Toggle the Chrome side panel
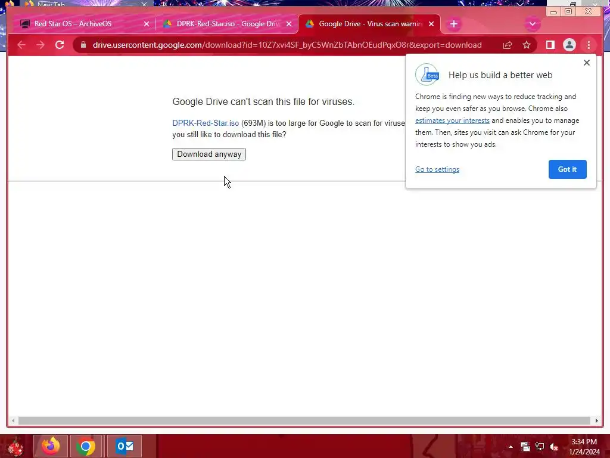The width and height of the screenshot is (610, 458). [x=550, y=45]
